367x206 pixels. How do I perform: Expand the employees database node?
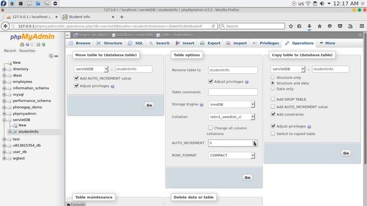(4, 82)
